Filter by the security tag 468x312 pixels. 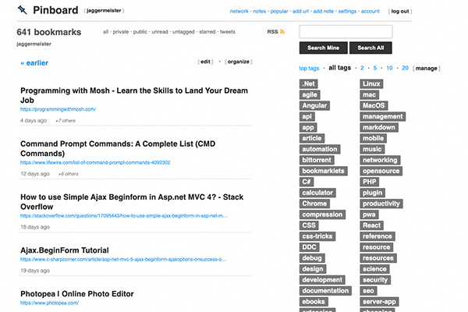tap(375, 280)
